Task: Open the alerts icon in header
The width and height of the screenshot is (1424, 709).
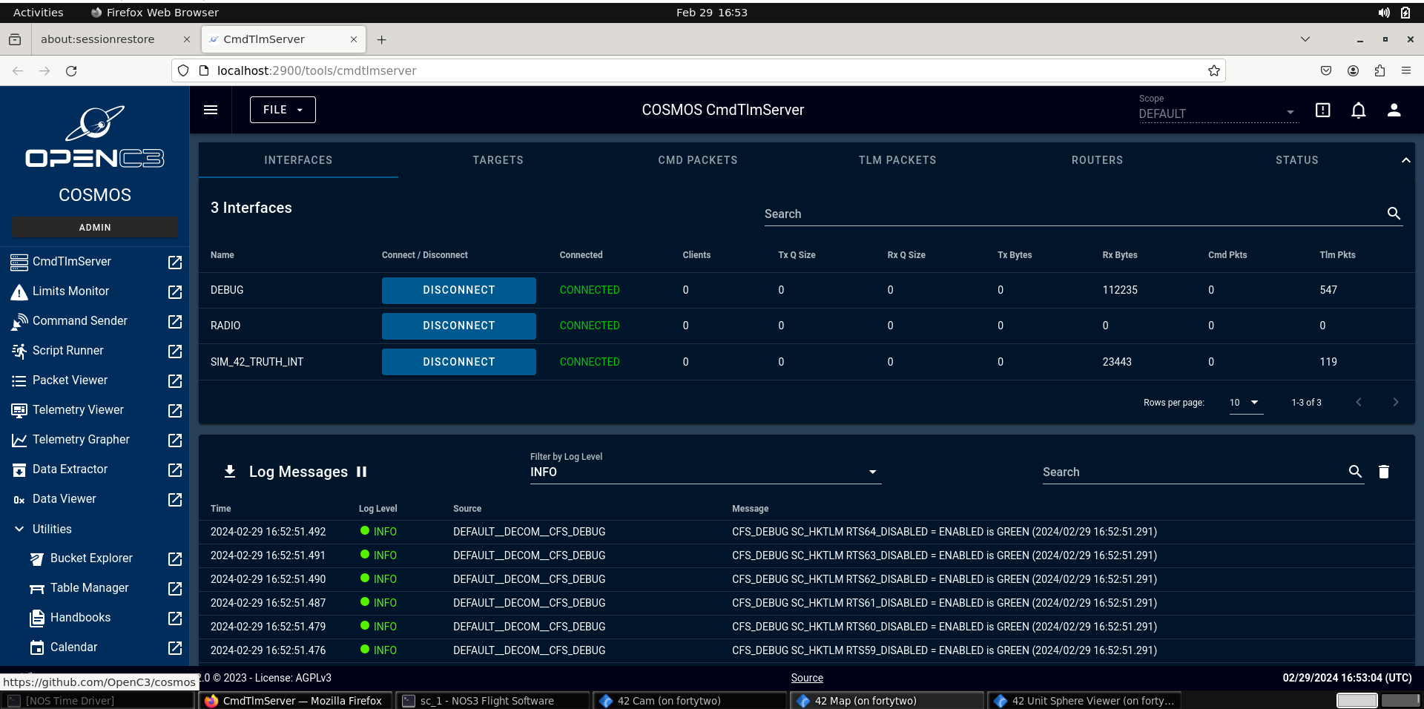Action: tap(1322, 110)
